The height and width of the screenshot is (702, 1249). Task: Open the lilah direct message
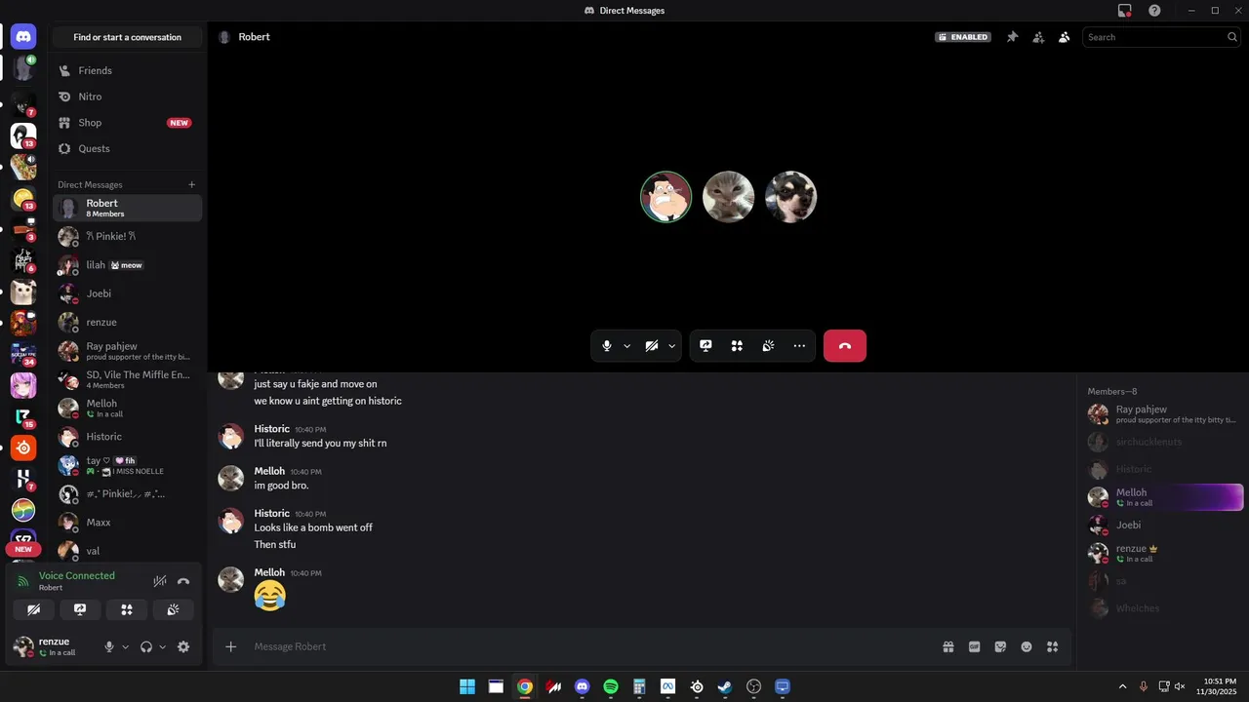pyautogui.click(x=128, y=265)
